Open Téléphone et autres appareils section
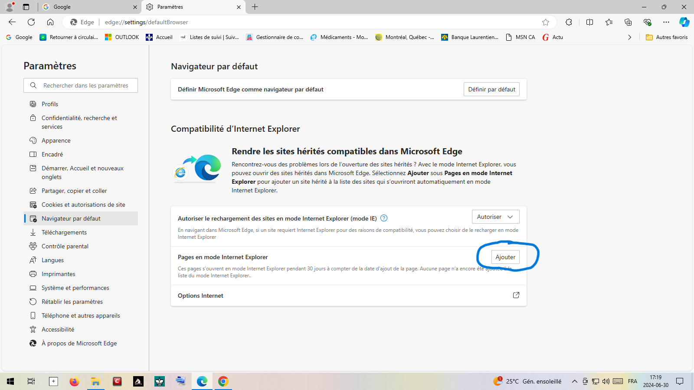 click(81, 315)
